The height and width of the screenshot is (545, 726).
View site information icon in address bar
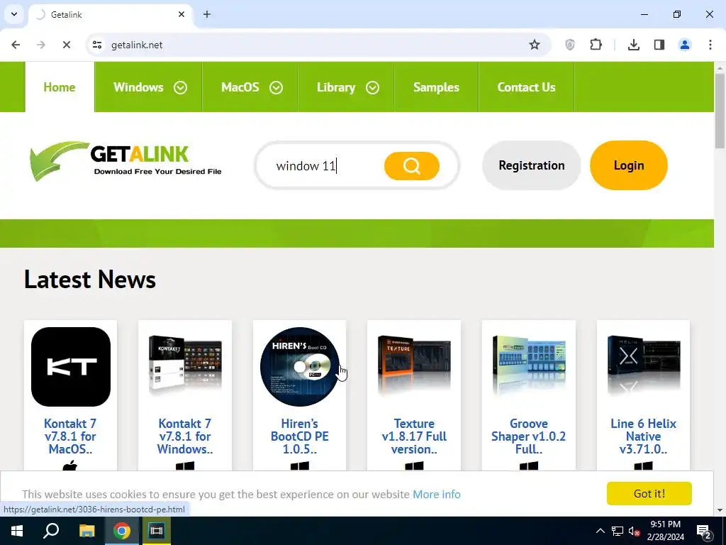coord(97,45)
